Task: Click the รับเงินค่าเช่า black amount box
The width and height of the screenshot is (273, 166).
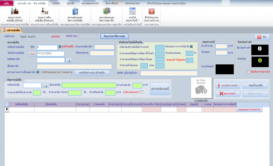Action: click(260, 50)
